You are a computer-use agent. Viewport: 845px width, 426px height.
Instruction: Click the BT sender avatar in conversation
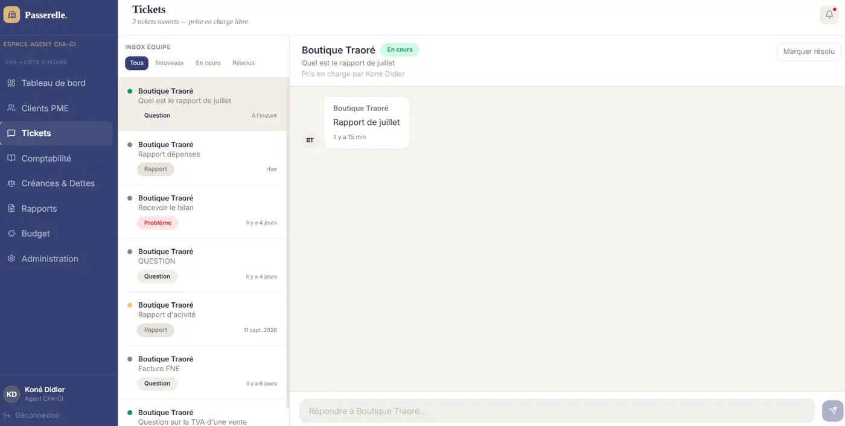click(x=310, y=141)
